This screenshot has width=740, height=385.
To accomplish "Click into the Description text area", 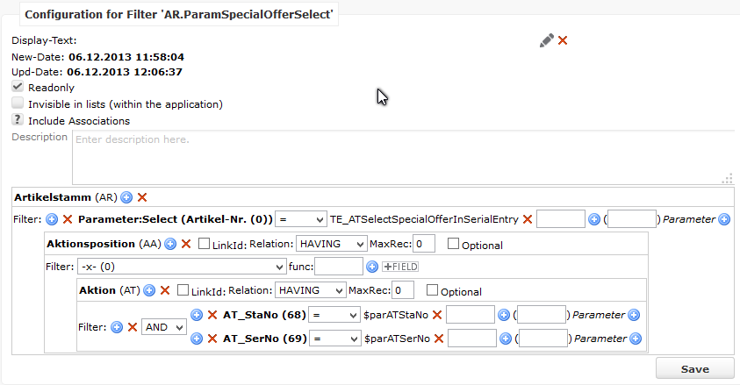I will tap(403, 157).
